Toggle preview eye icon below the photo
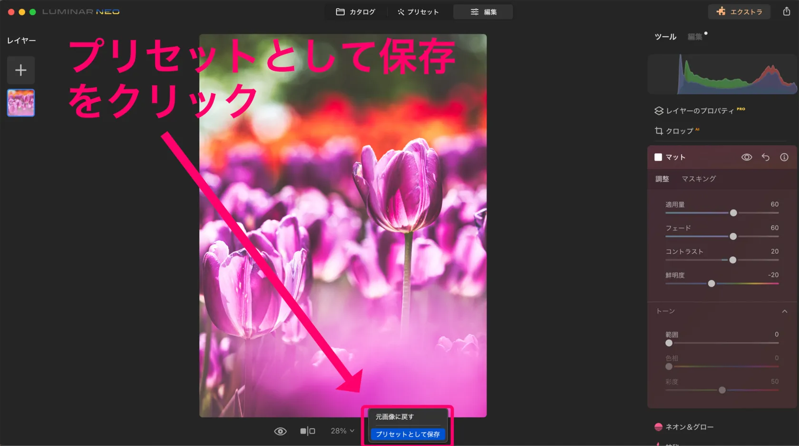This screenshot has height=446, width=799. point(280,431)
